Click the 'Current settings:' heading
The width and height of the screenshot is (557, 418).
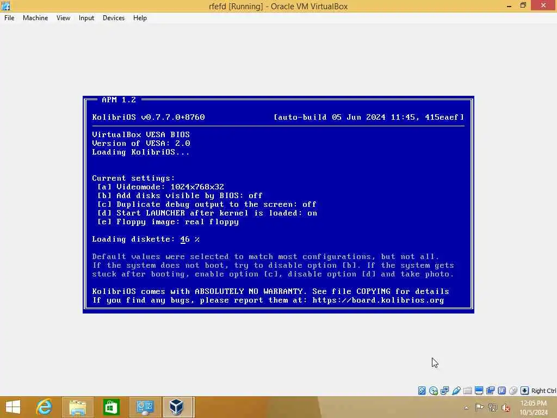point(134,178)
